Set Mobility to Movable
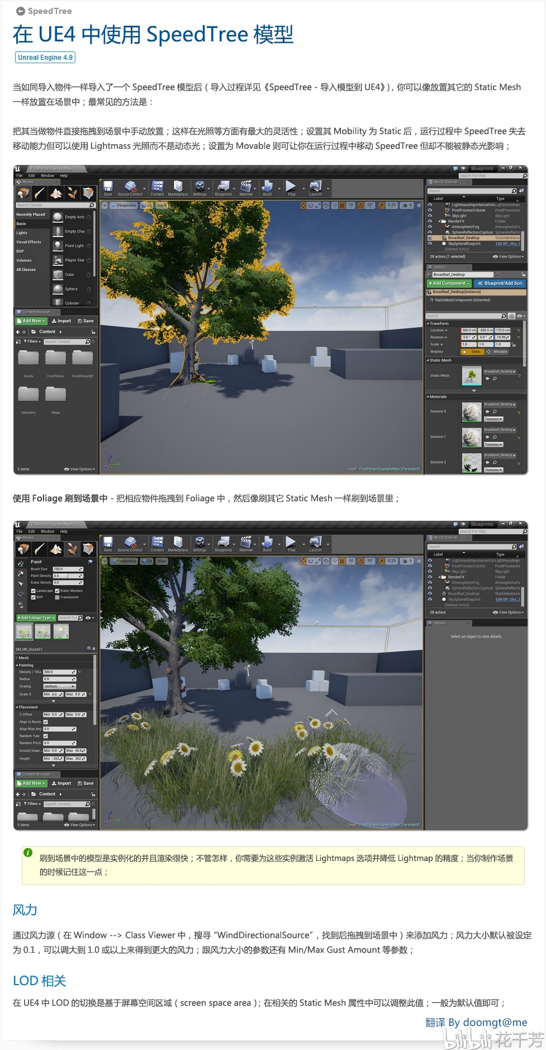546x1050 pixels. [x=497, y=352]
